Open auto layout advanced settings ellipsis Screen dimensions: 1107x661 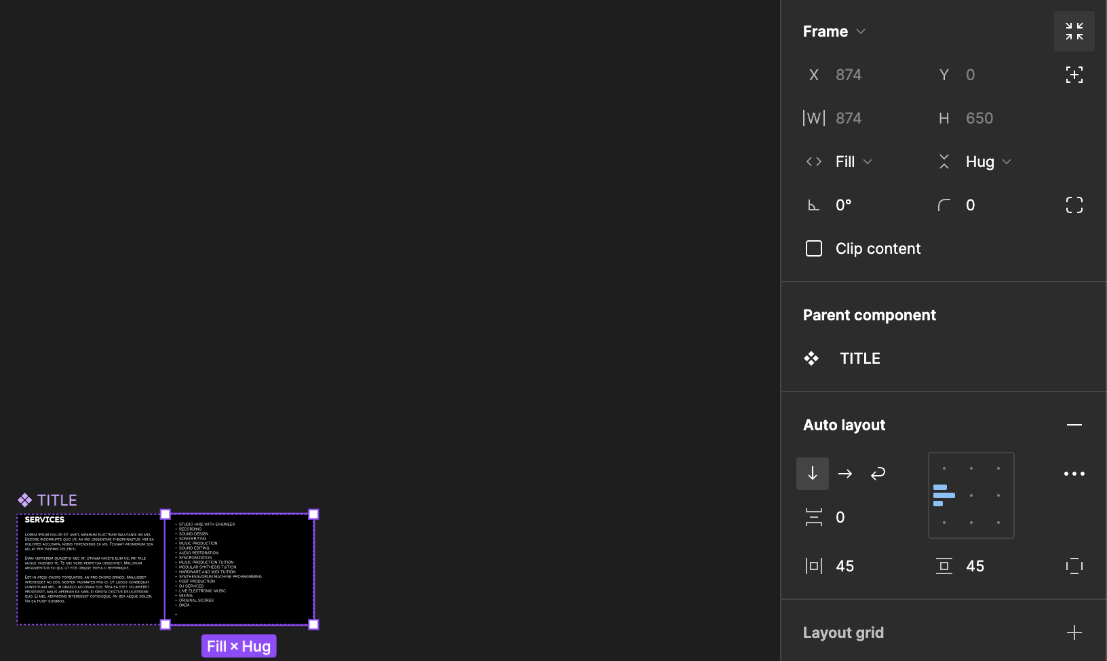coord(1074,474)
